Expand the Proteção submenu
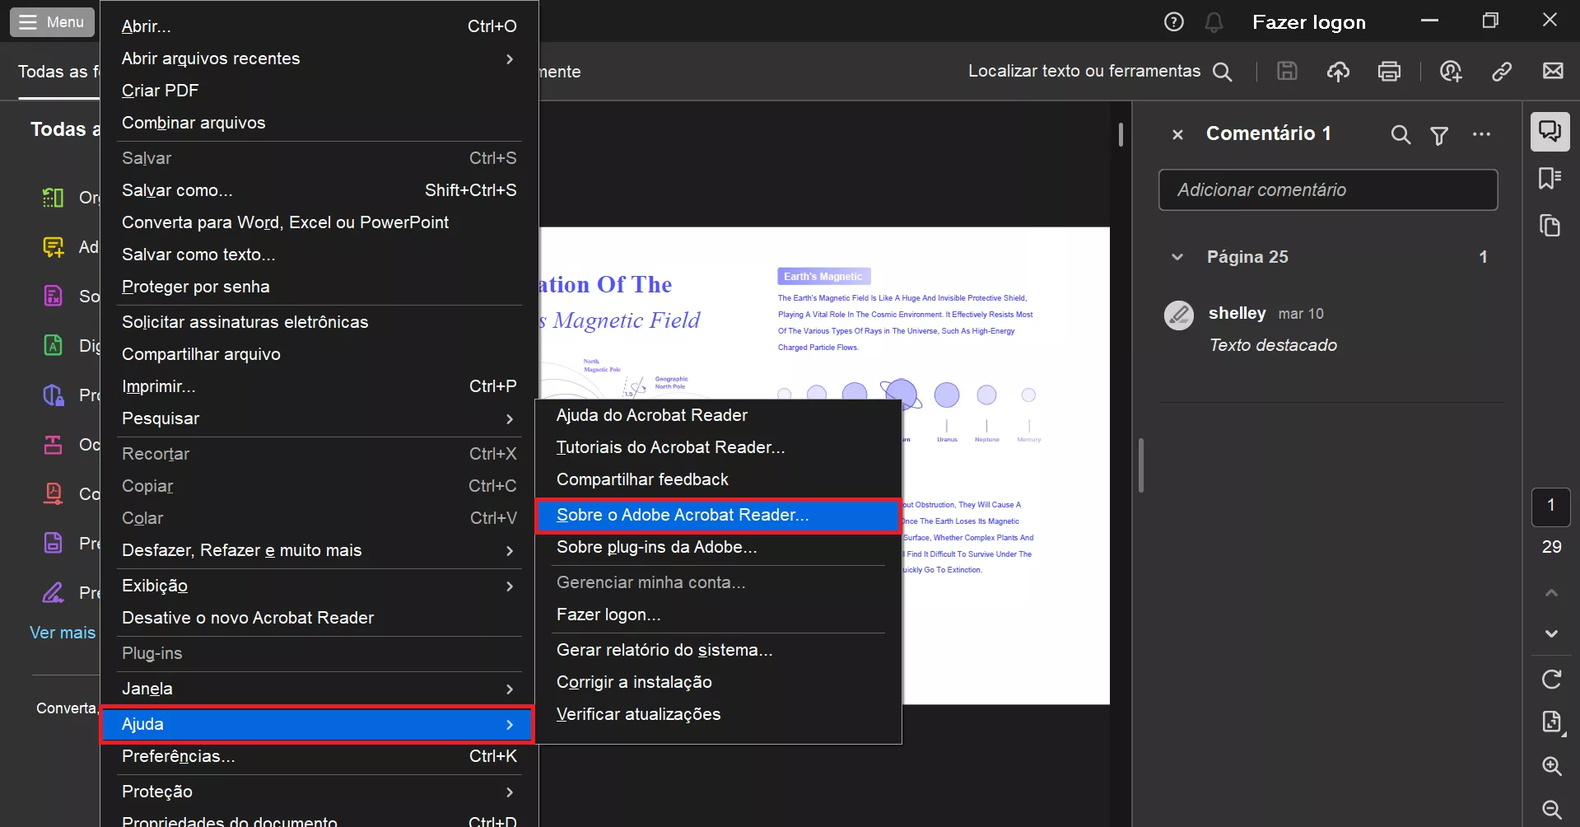This screenshot has width=1580, height=827. (318, 792)
